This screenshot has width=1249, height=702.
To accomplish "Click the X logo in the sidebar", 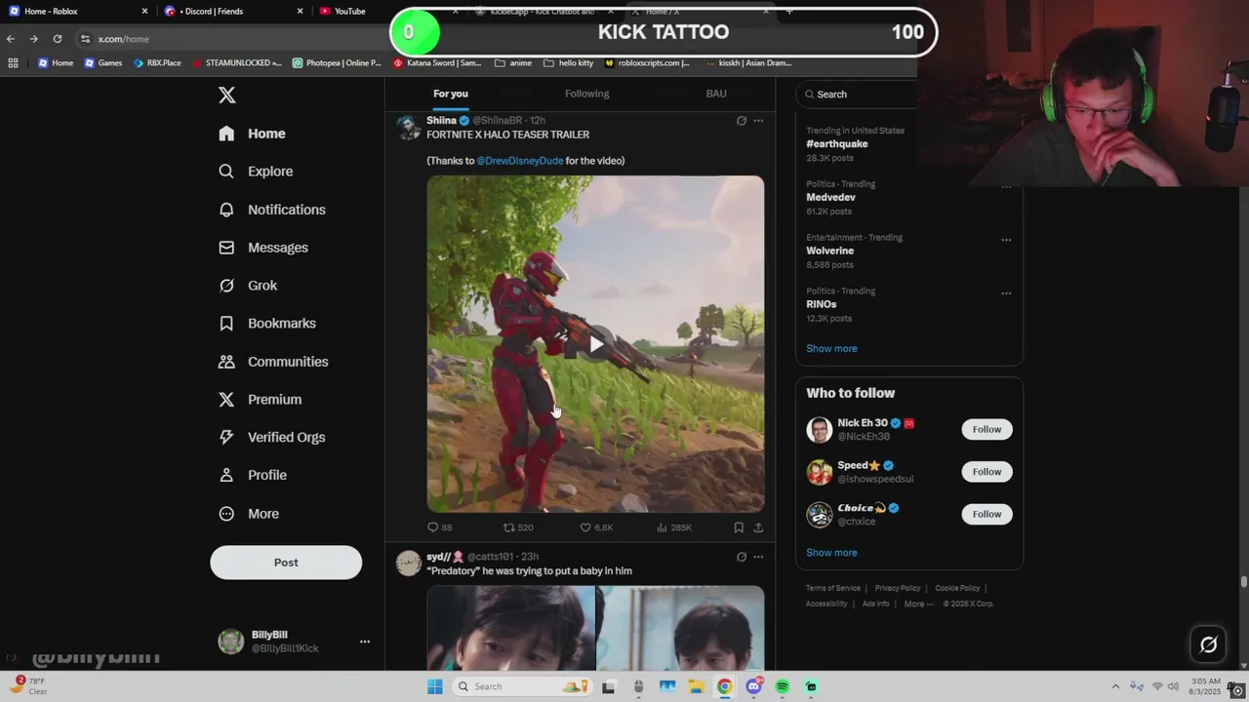I will (x=226, y=95).
